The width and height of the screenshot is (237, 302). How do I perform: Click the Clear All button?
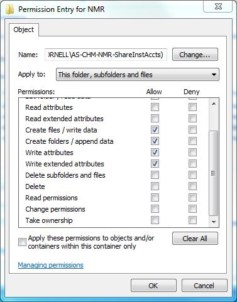coord(195,239)
